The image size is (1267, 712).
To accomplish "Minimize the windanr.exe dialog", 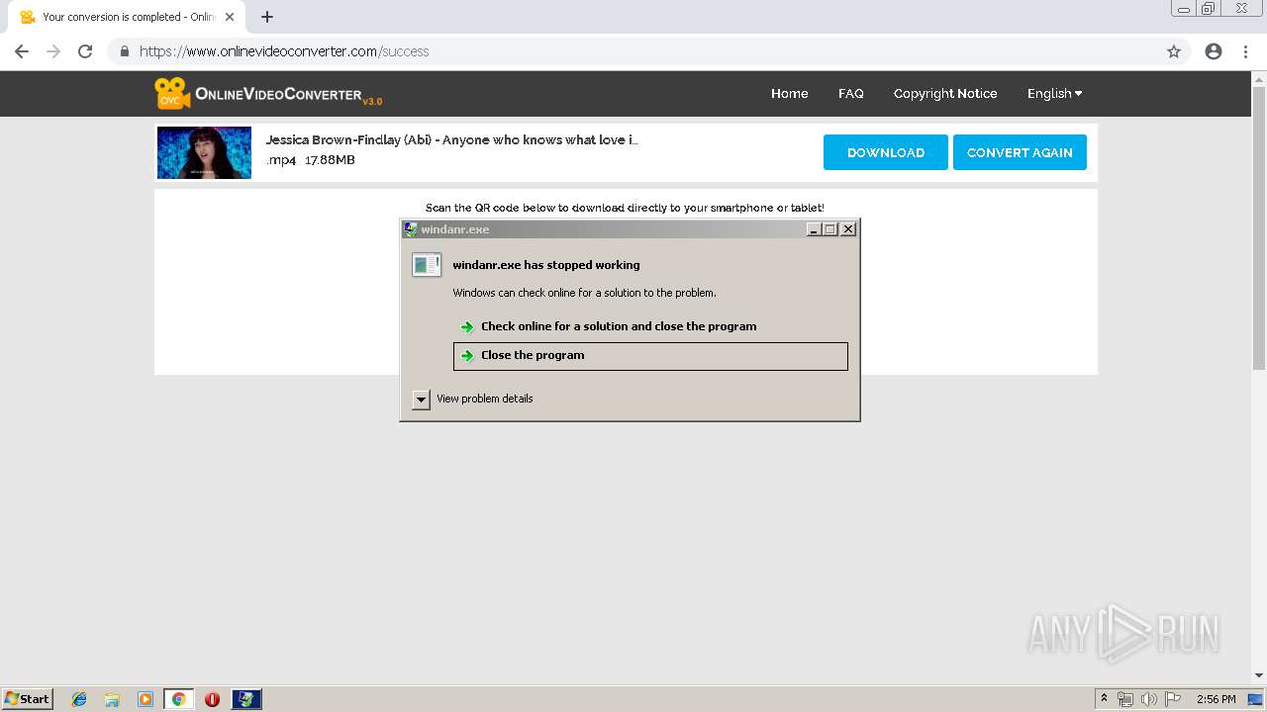I will tap(814, 228).
